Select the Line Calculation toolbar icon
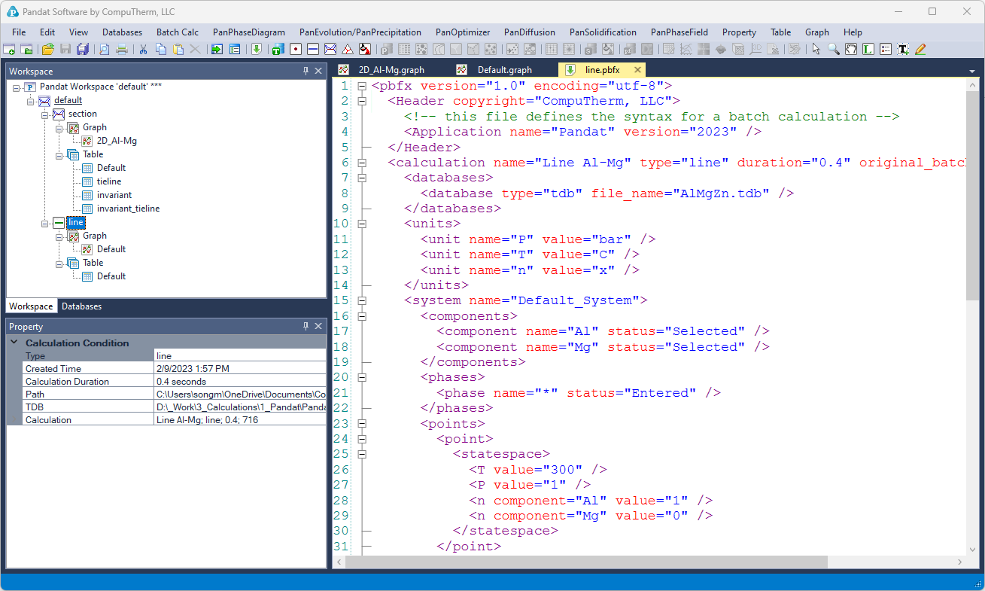This screenshot has height=591, width=985. pos(312,50)
